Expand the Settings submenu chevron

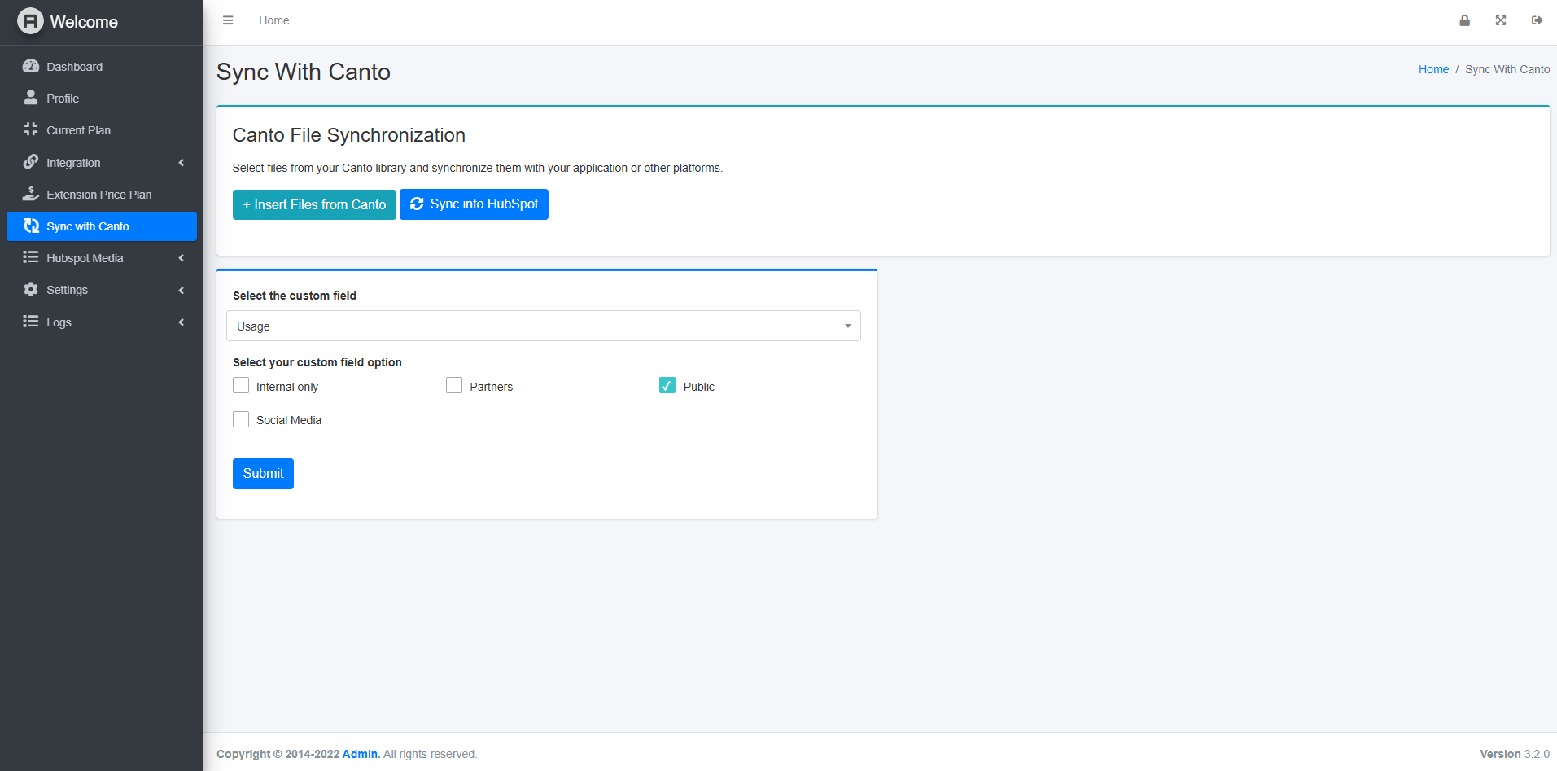pos(182,290)
